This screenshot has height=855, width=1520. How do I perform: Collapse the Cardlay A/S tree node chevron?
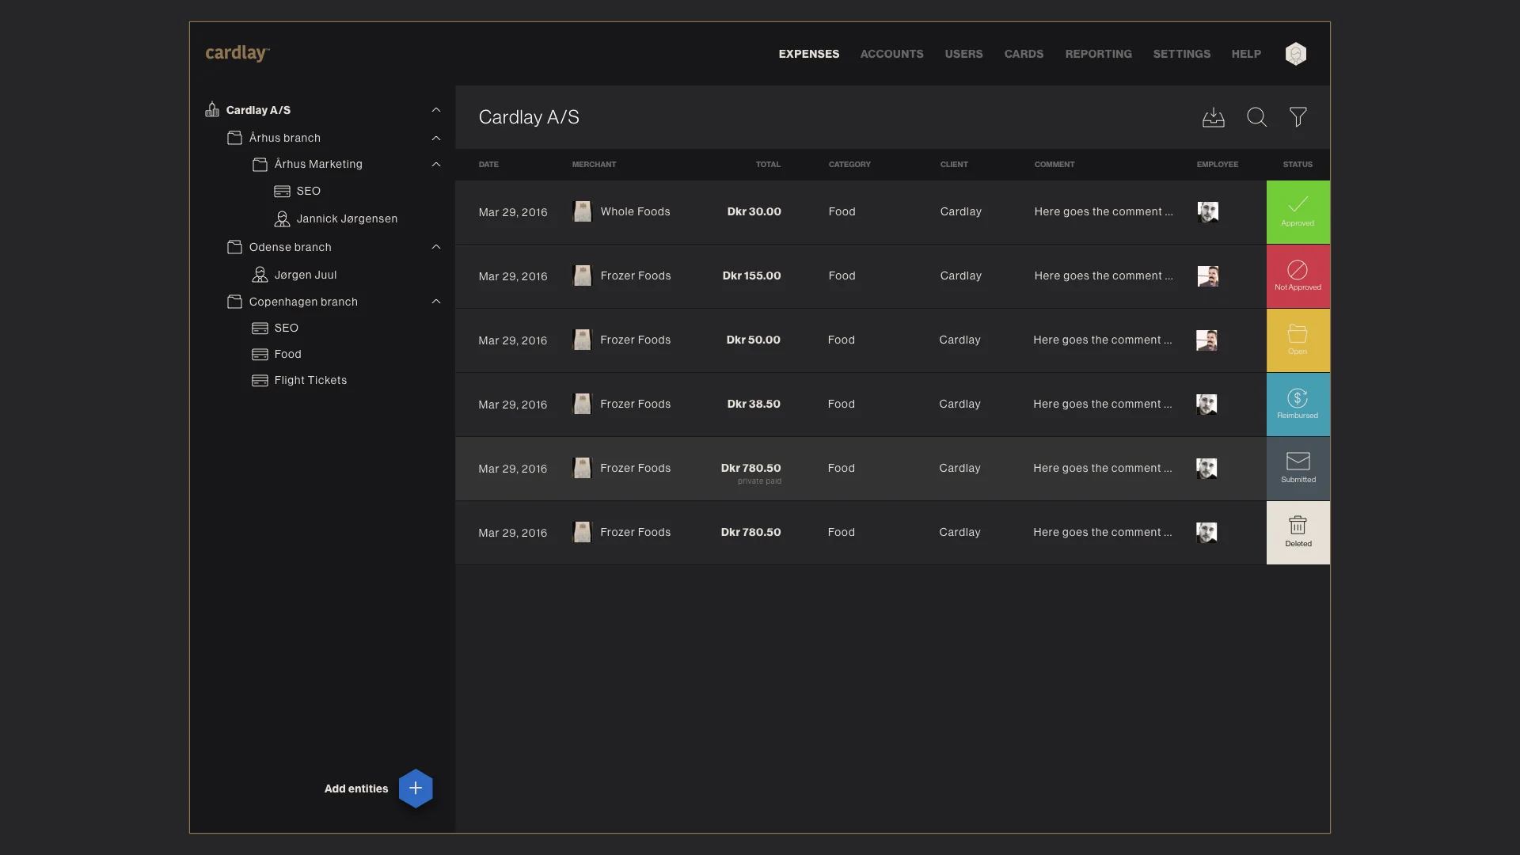click(x=435, y=110)
